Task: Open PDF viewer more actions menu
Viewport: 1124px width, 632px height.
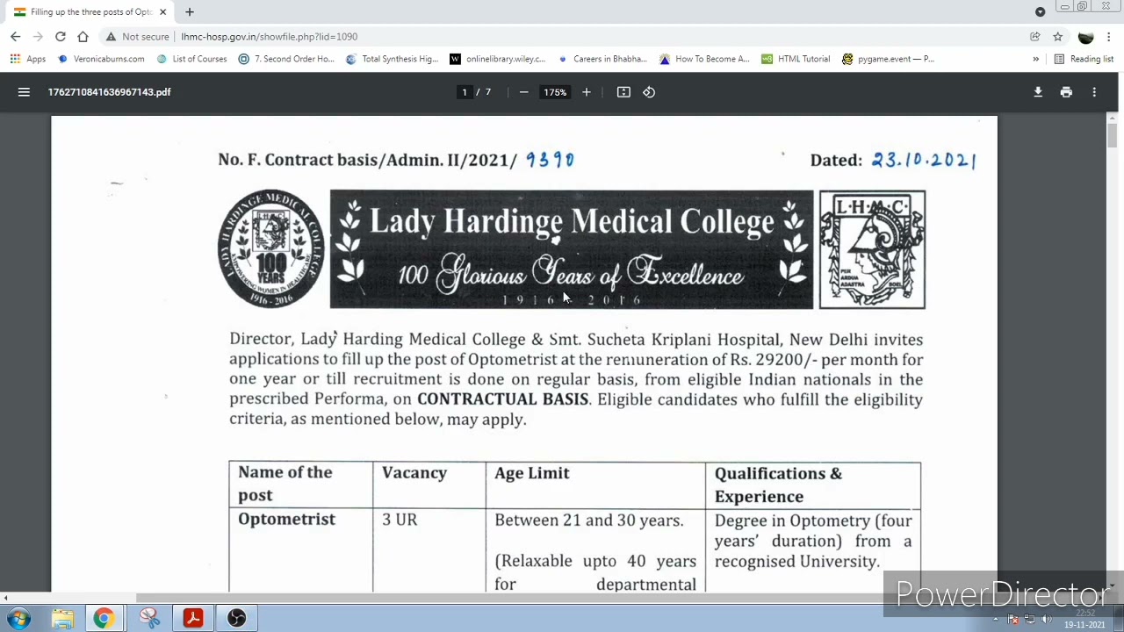Action: tap(1094, 92)
